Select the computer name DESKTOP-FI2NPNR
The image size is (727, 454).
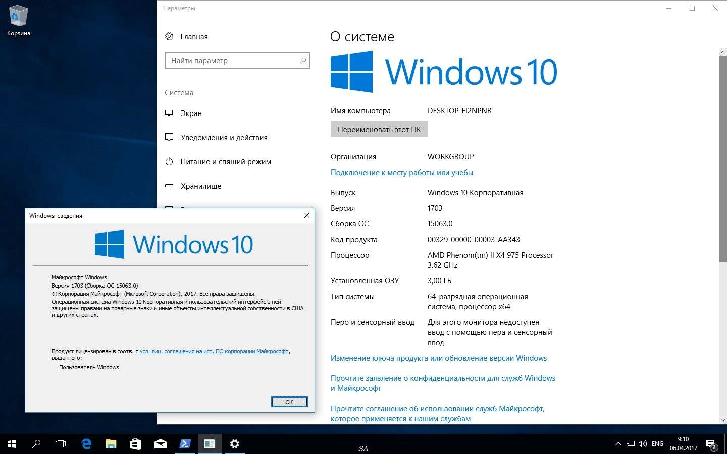459,111
